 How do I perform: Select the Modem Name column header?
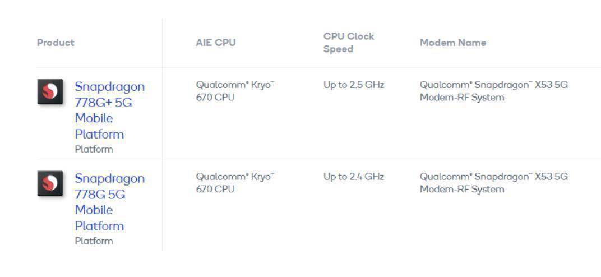click(452, 43)
